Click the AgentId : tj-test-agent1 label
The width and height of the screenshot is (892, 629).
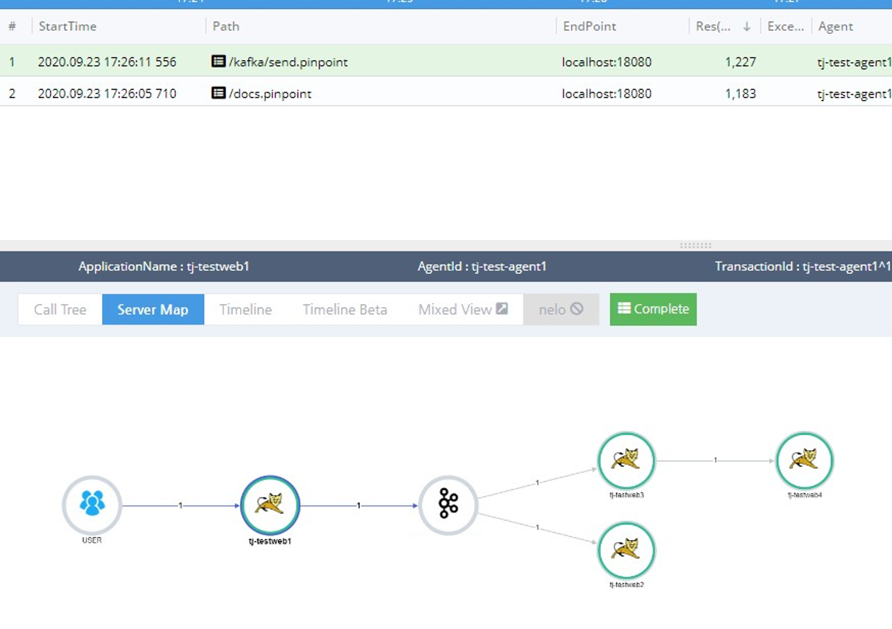point(482,266)
